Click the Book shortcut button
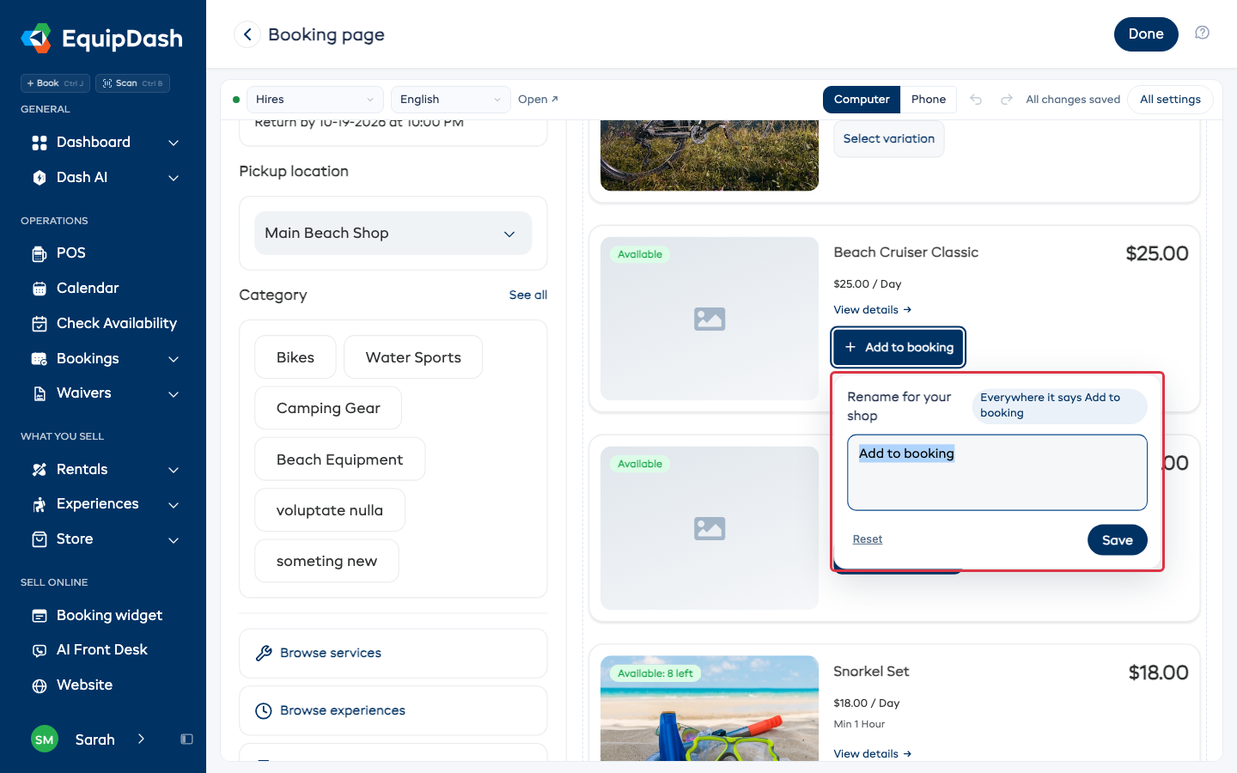The image size is (1237, 773). (55, 83)
